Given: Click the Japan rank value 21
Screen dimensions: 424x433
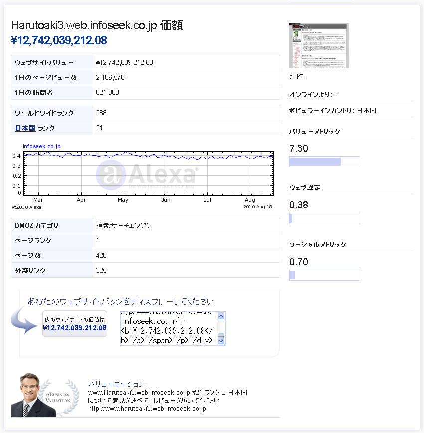Looking at the screenshot, I should [99, 128].
